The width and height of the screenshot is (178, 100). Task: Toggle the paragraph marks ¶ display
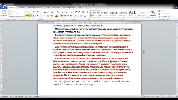point(87,12)
